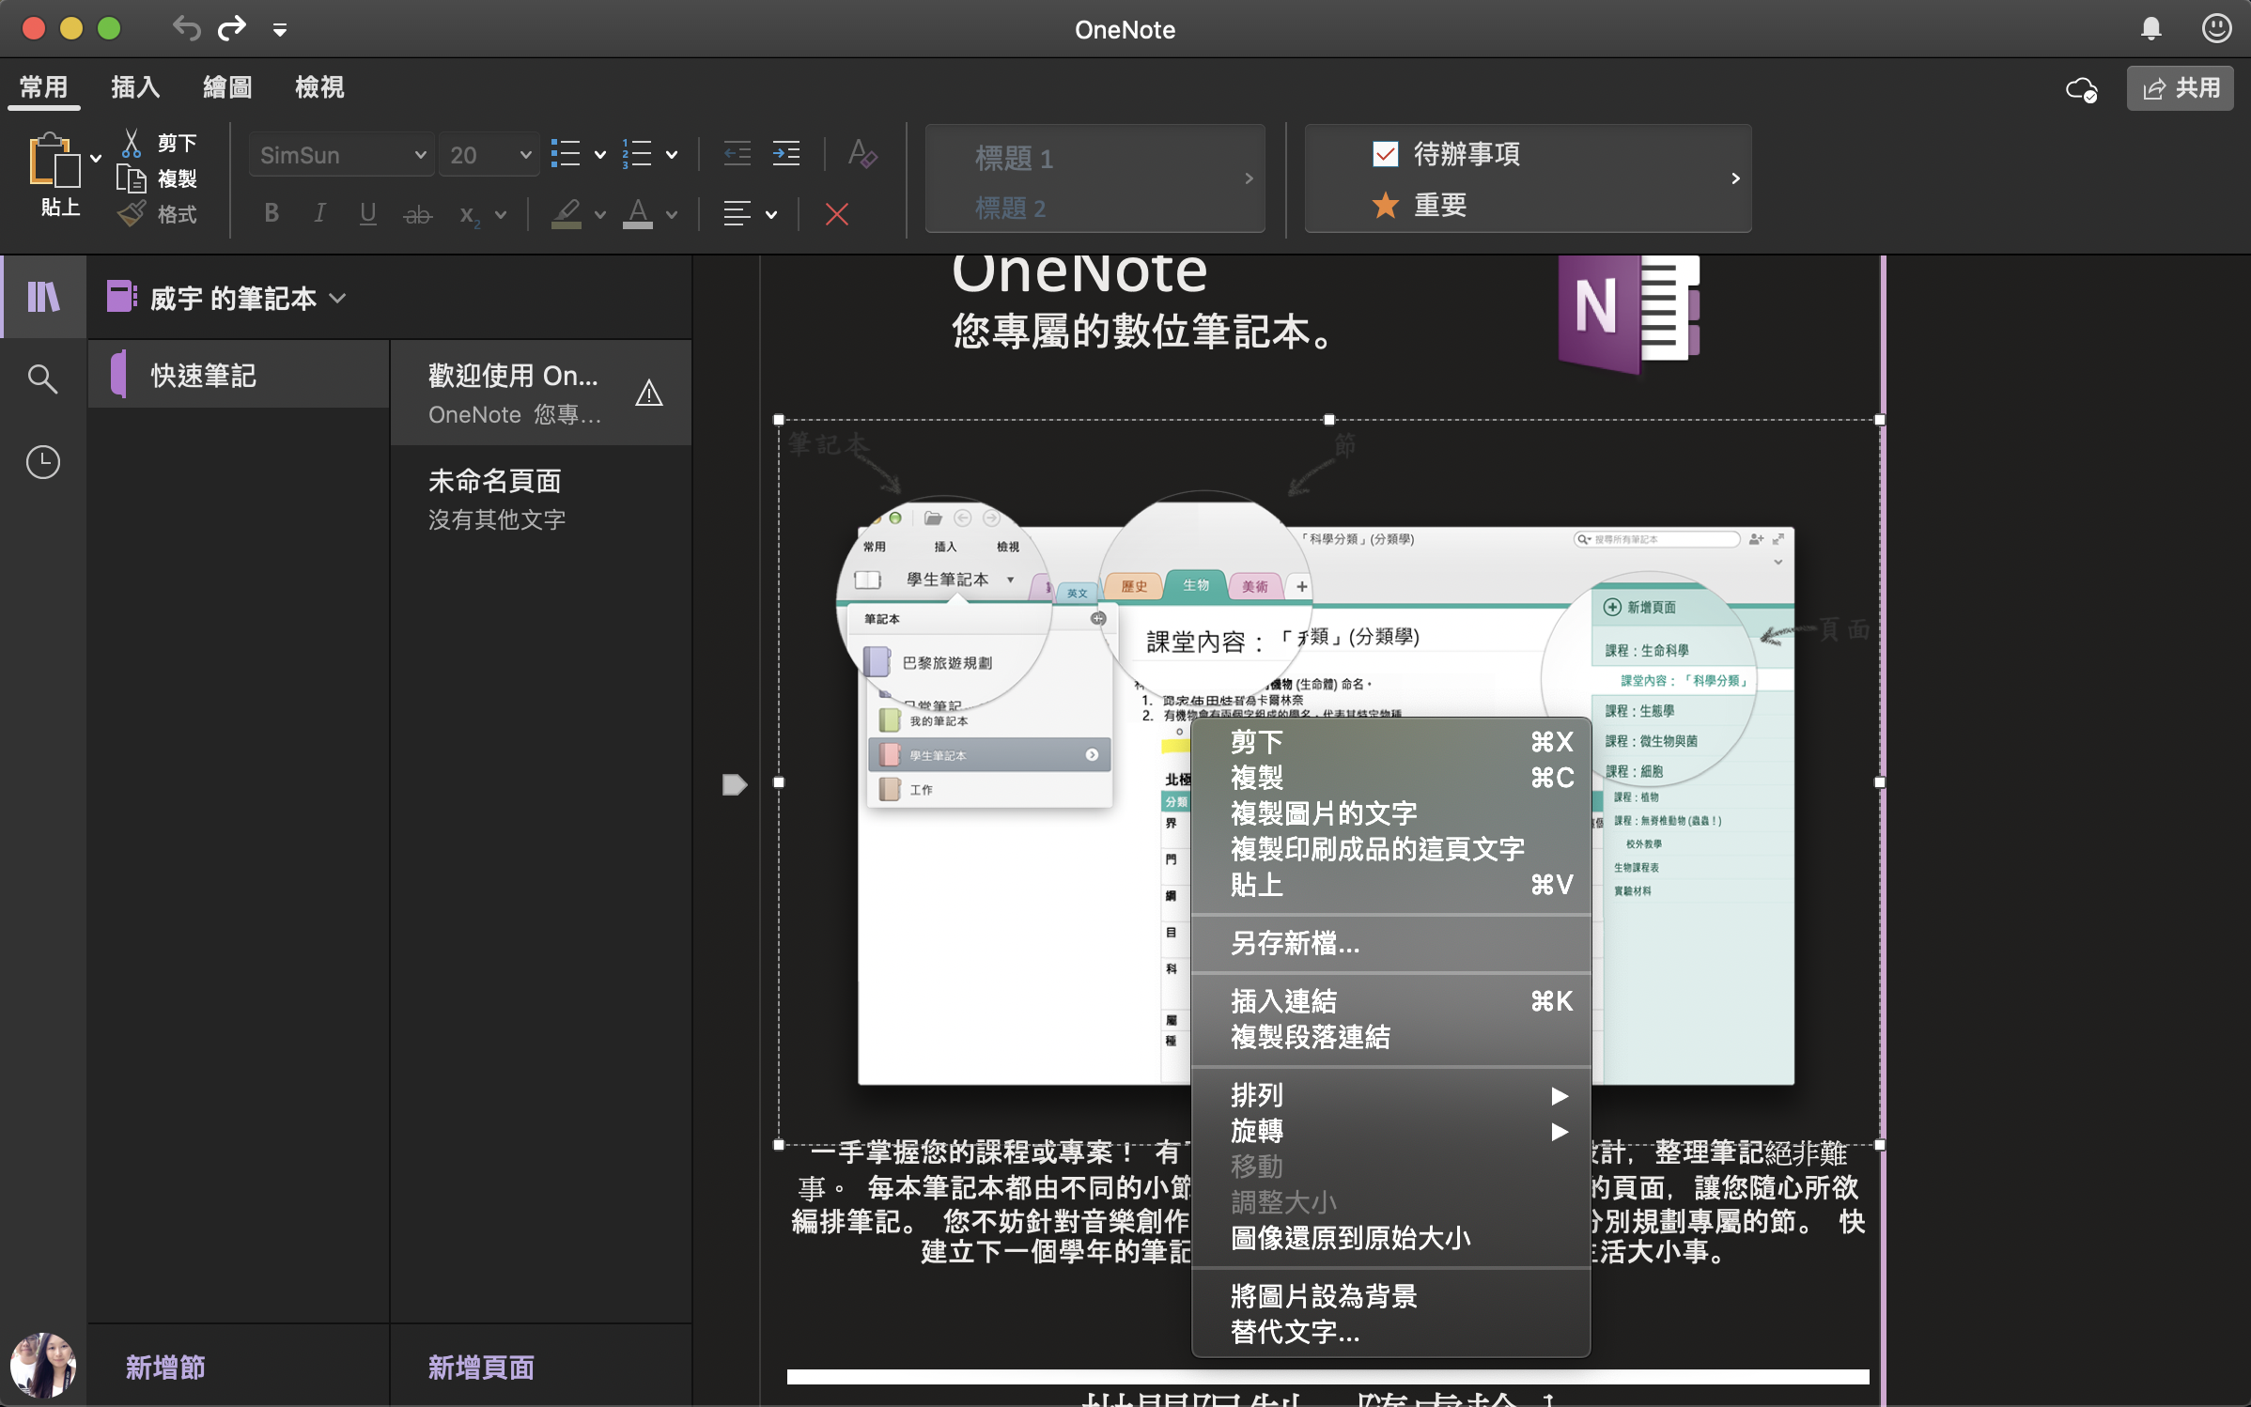Screen dimensions: 2251x1407
Task: Switch to the 插入 ribbon tab
Action: [x=135, y=87]
